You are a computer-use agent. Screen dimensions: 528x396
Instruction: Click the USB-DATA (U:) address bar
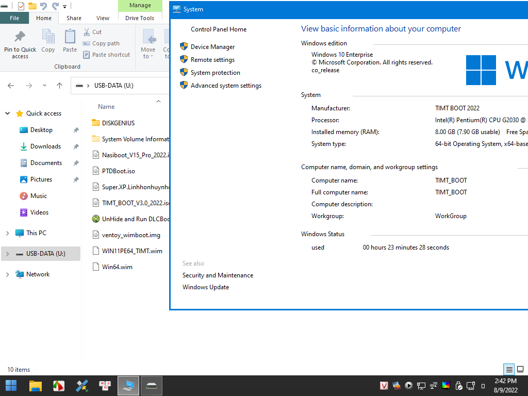(x=121, y=86)
